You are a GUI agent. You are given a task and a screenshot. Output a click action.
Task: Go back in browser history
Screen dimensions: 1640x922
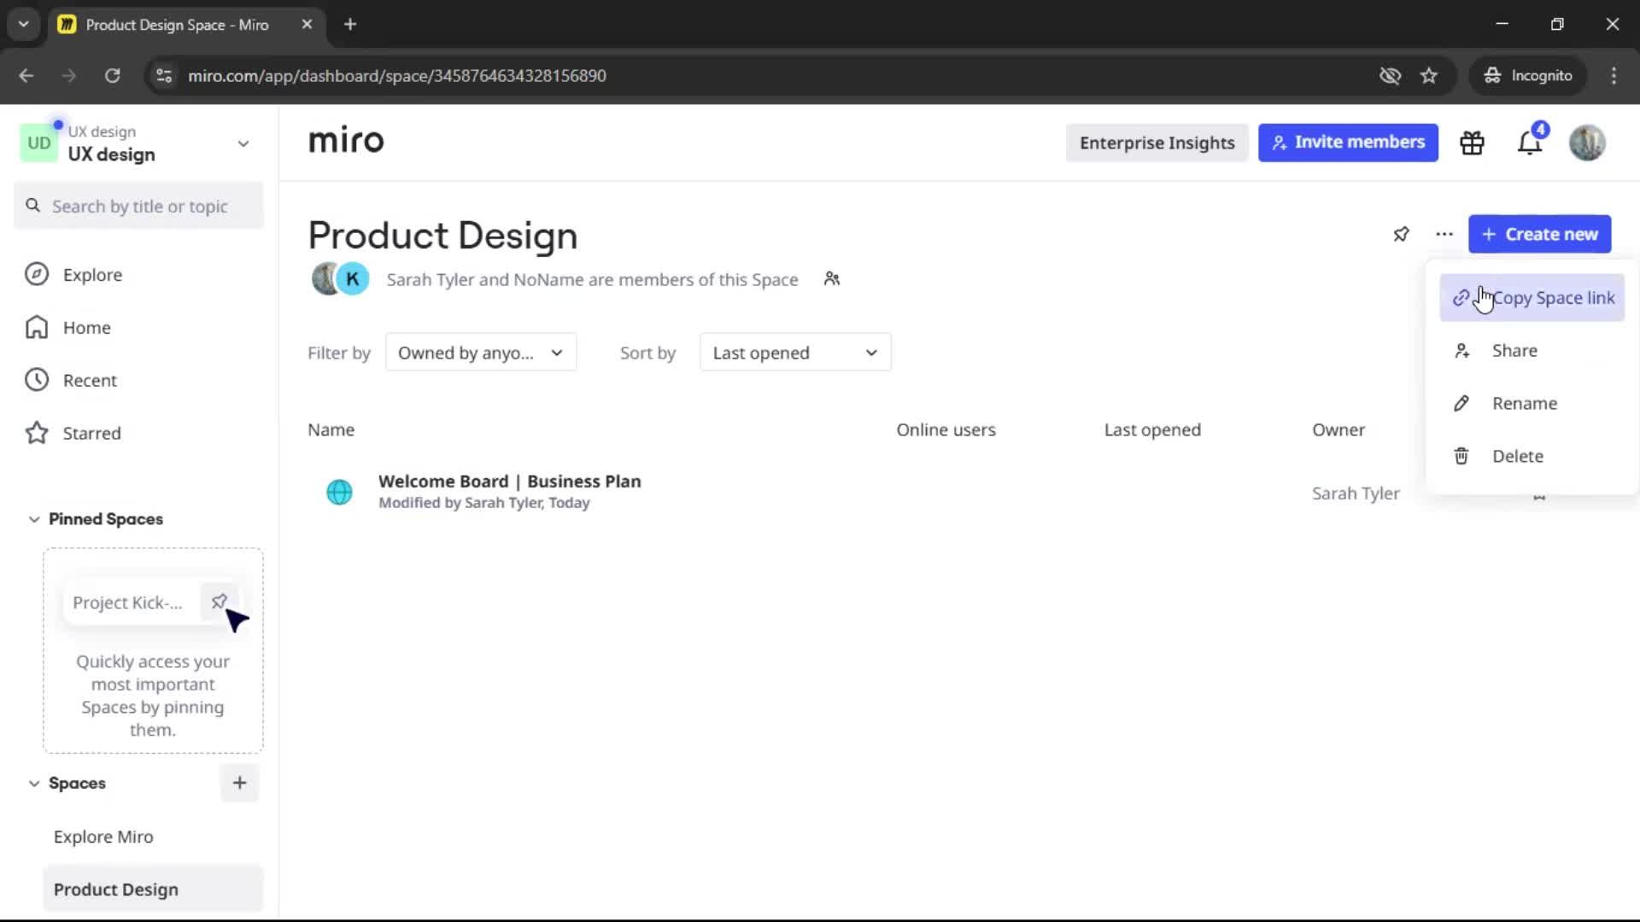26,75
